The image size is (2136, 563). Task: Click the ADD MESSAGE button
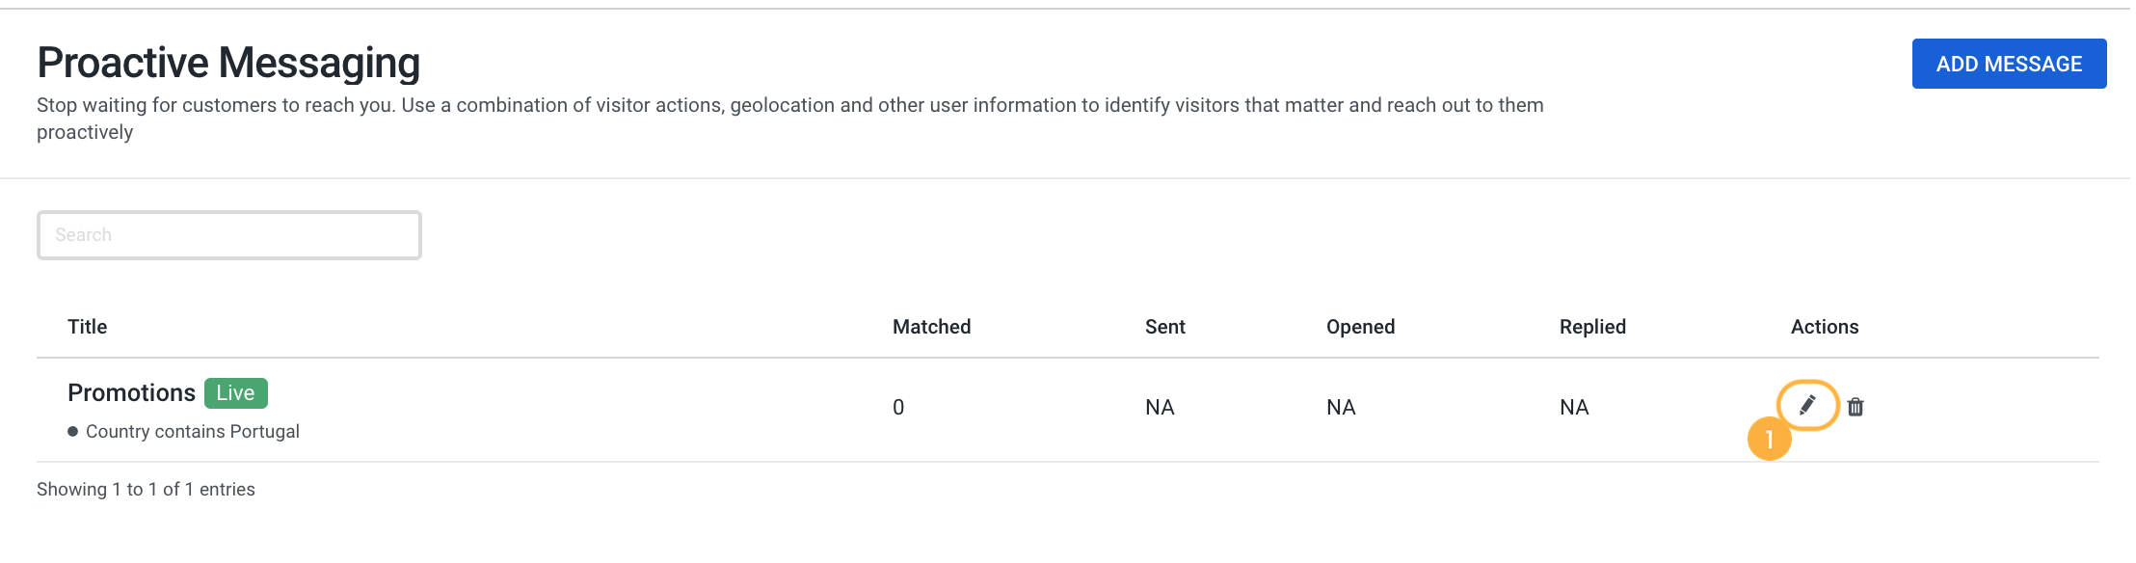[2009, 64]
